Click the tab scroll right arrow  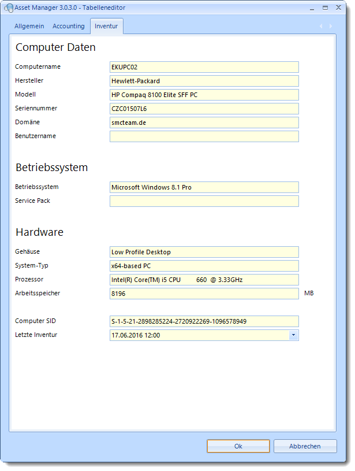click(331, 26)
